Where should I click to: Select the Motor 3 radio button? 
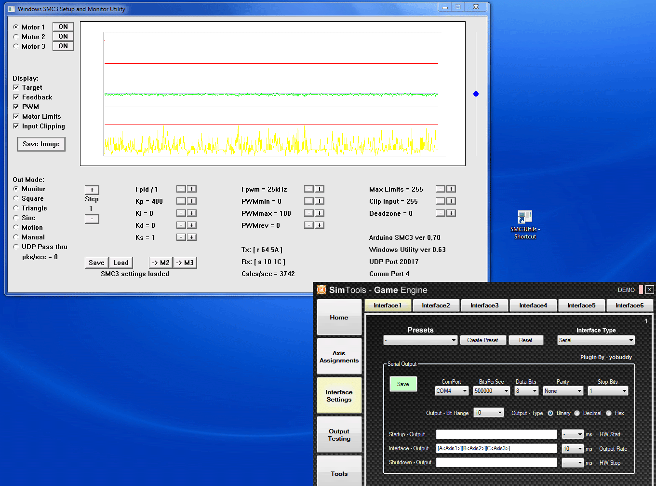(x=16, y=46)
